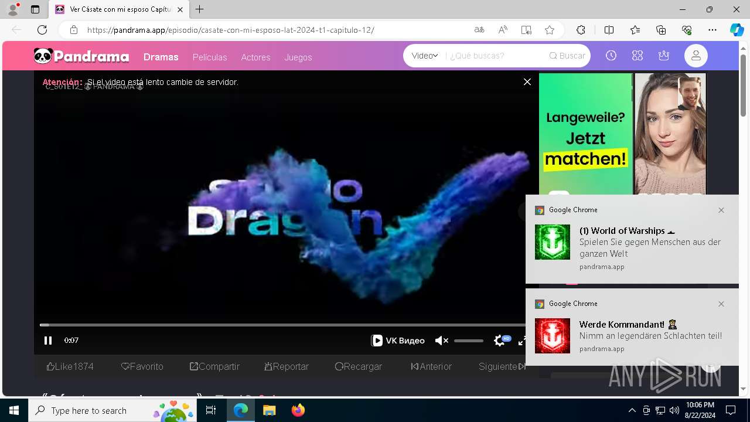The width and height of the screenshot is (750, 422).
Task: Open the tab actions menu icon
Action: click(x=35, y=9)
